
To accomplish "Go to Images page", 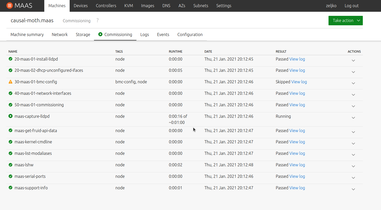I will 148,6.
